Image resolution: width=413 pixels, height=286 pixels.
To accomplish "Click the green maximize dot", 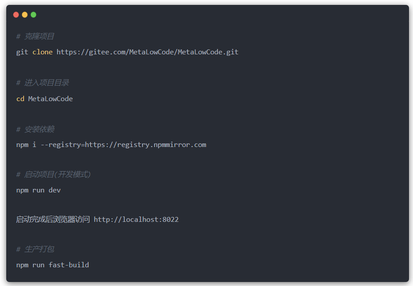I will point(33,15).
